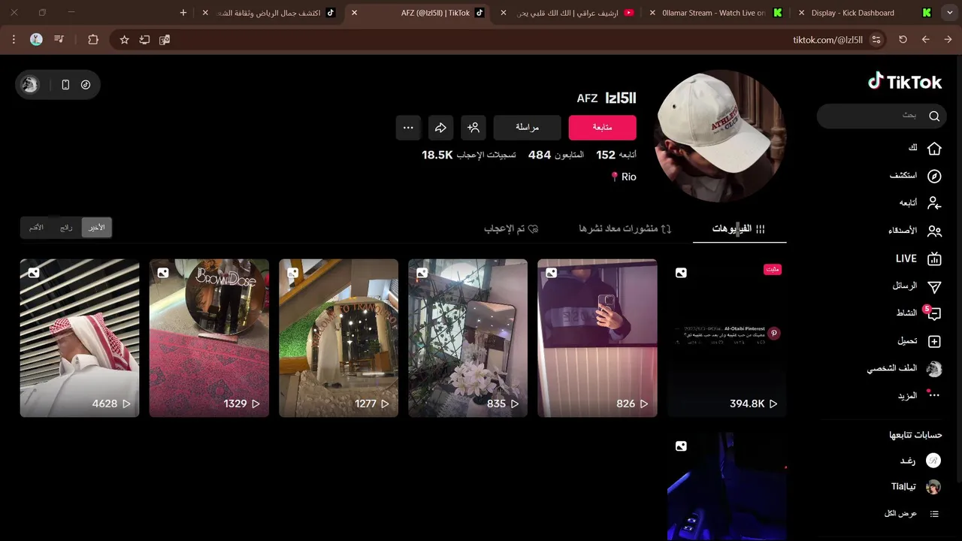
Task: Click the phone get-app icon
Action: [65, 85]
